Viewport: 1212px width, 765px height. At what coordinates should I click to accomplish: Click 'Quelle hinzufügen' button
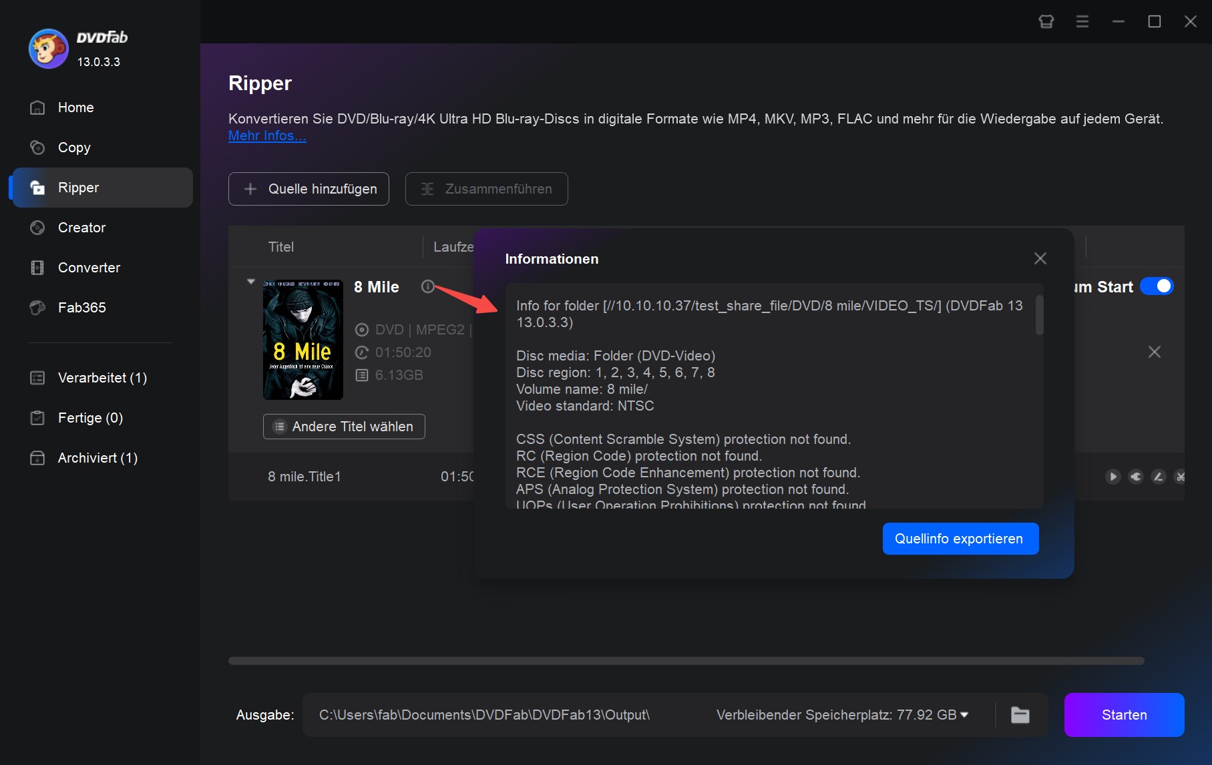[x=309, y=189]
